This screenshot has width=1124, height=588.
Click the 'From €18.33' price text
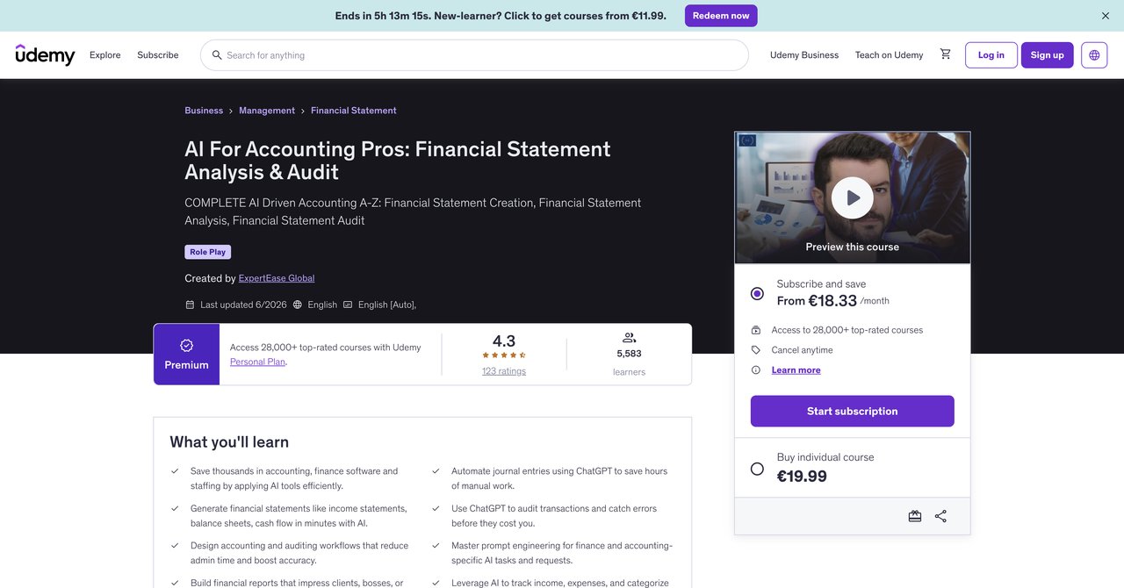817,301
